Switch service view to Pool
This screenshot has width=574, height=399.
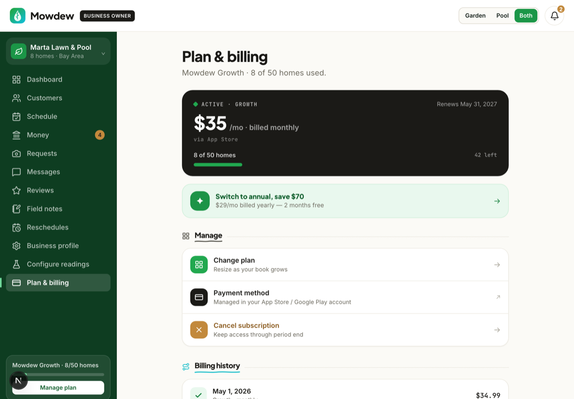[502, 16]
